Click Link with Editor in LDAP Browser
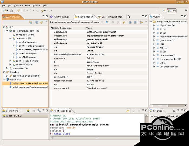The height and width of the screenshot is (146, 189). (x=41, y=22)
